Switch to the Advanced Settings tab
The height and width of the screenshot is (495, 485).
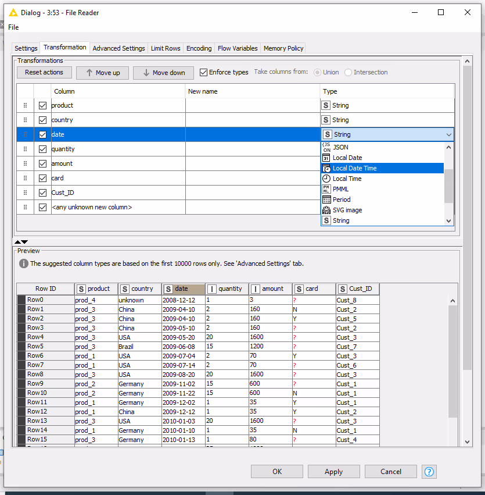(118, 48)
